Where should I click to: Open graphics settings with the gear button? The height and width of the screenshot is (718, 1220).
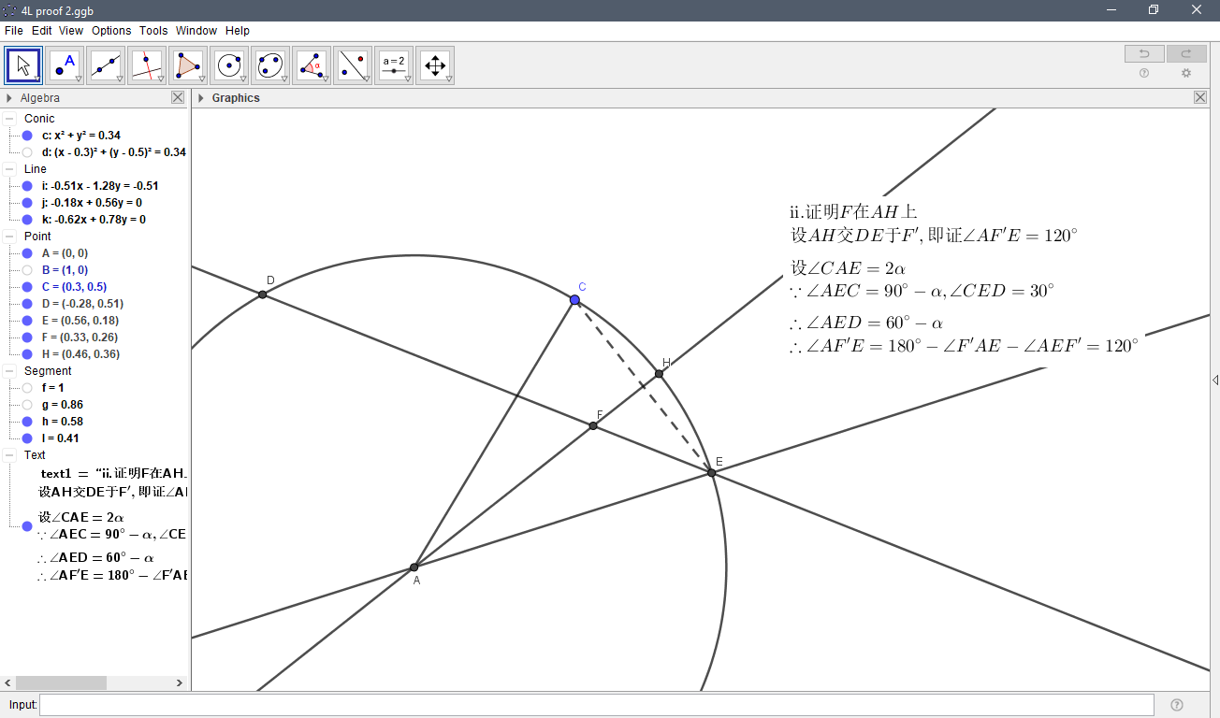pyautogui.click(x=1185, y=73)
